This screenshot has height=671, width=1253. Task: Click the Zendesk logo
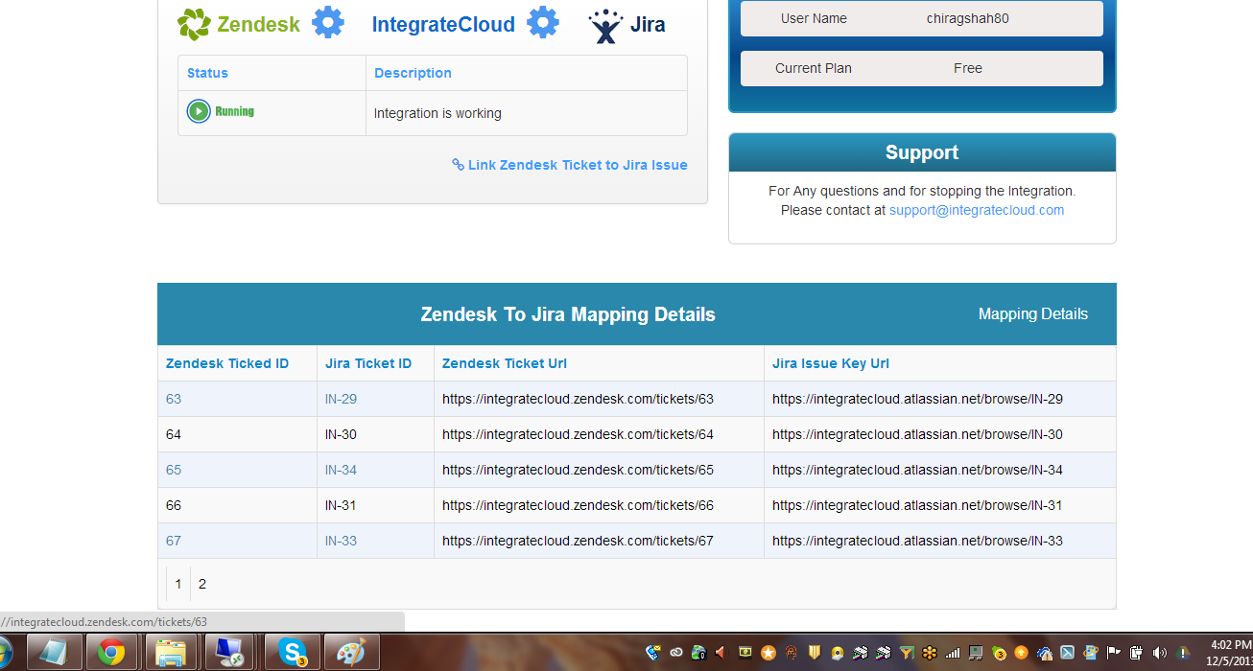click(239, 24)
